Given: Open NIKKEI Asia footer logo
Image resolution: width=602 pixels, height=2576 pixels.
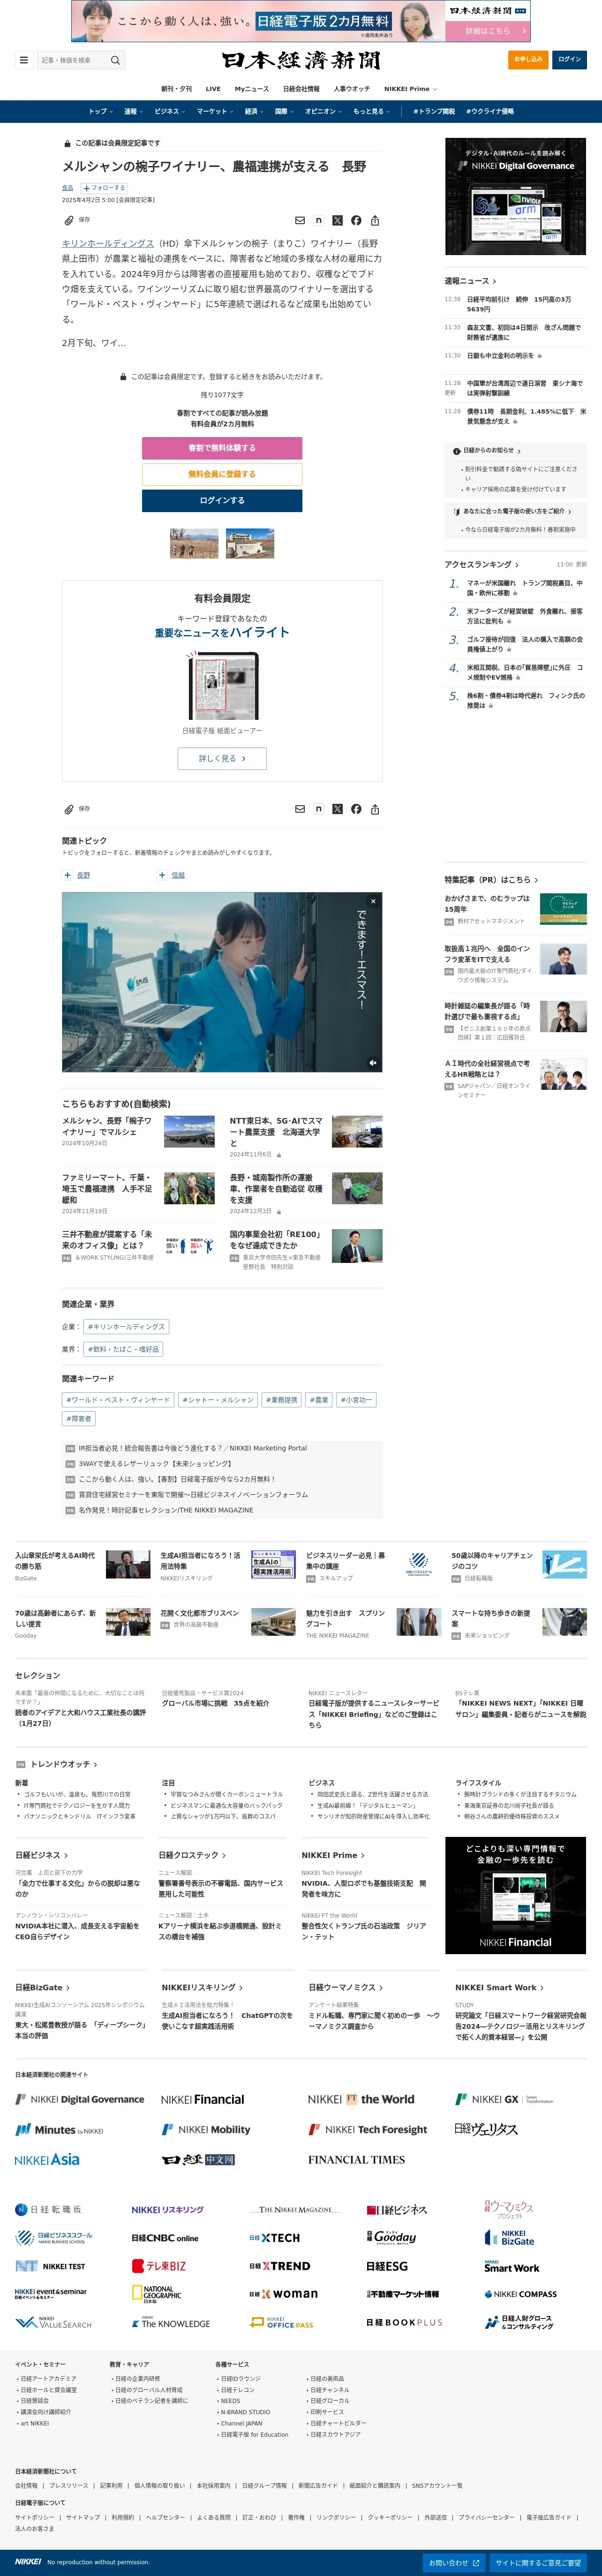Looking at the screenshot, I should (47, 2159).
